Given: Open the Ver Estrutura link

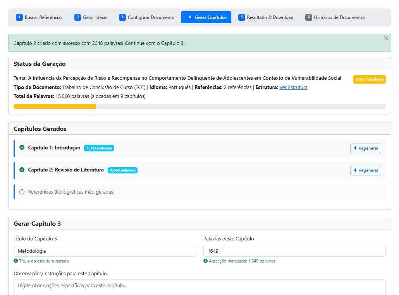Looking at the screenshot, I should pos(293,87).
